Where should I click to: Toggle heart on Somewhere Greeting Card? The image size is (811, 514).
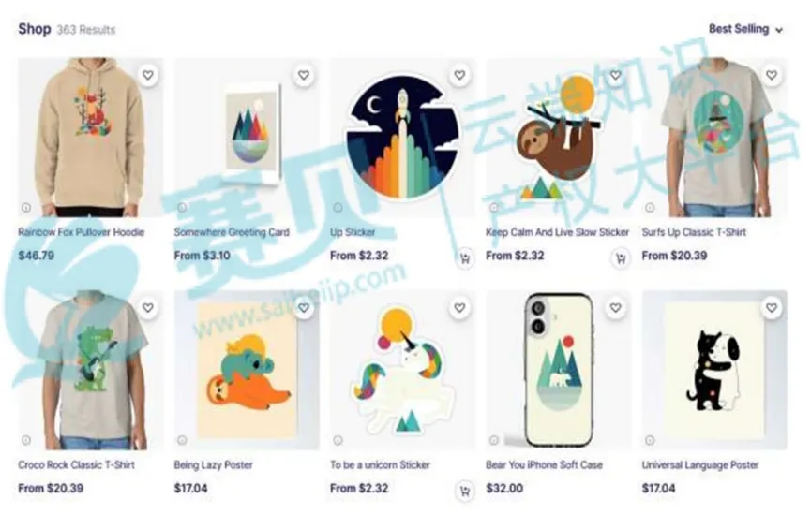pos(304,76)
